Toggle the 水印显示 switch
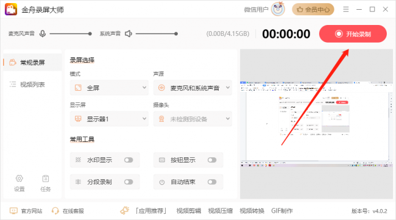Screen dimensions: 396x220 129,160
